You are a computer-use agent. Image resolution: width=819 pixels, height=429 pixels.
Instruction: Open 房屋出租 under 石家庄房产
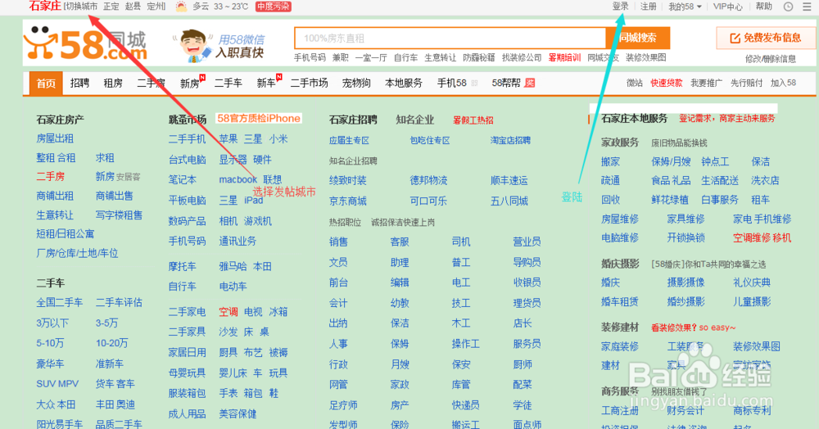coord(55,139)
